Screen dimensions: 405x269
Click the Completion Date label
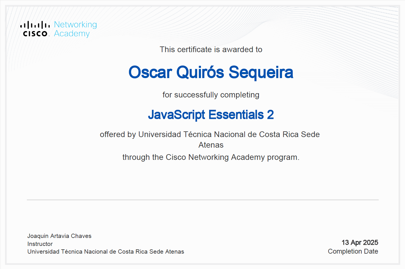point(353,251)
